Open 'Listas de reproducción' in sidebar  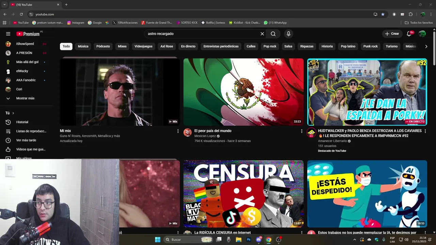point(25,131)
